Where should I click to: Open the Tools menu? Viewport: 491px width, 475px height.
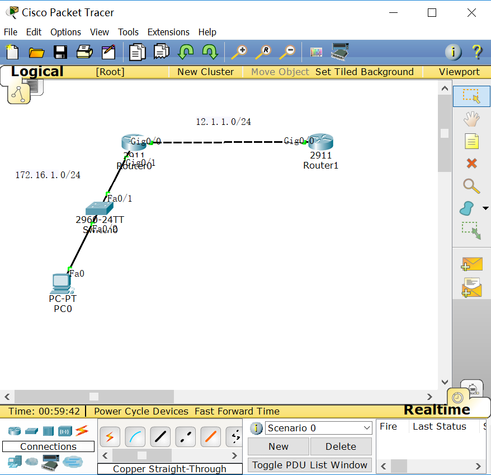coord(129,32)
